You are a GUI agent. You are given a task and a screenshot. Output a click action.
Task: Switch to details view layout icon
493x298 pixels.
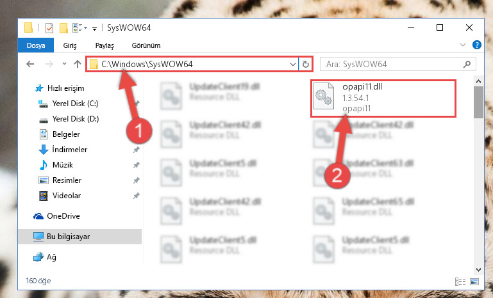pos(460,281)
